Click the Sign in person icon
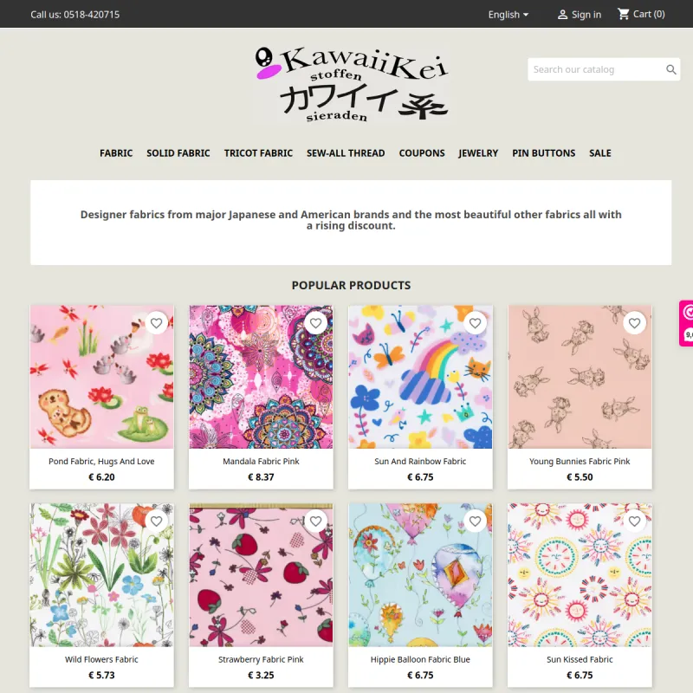The image size is (693, 693). pos(562,15)
